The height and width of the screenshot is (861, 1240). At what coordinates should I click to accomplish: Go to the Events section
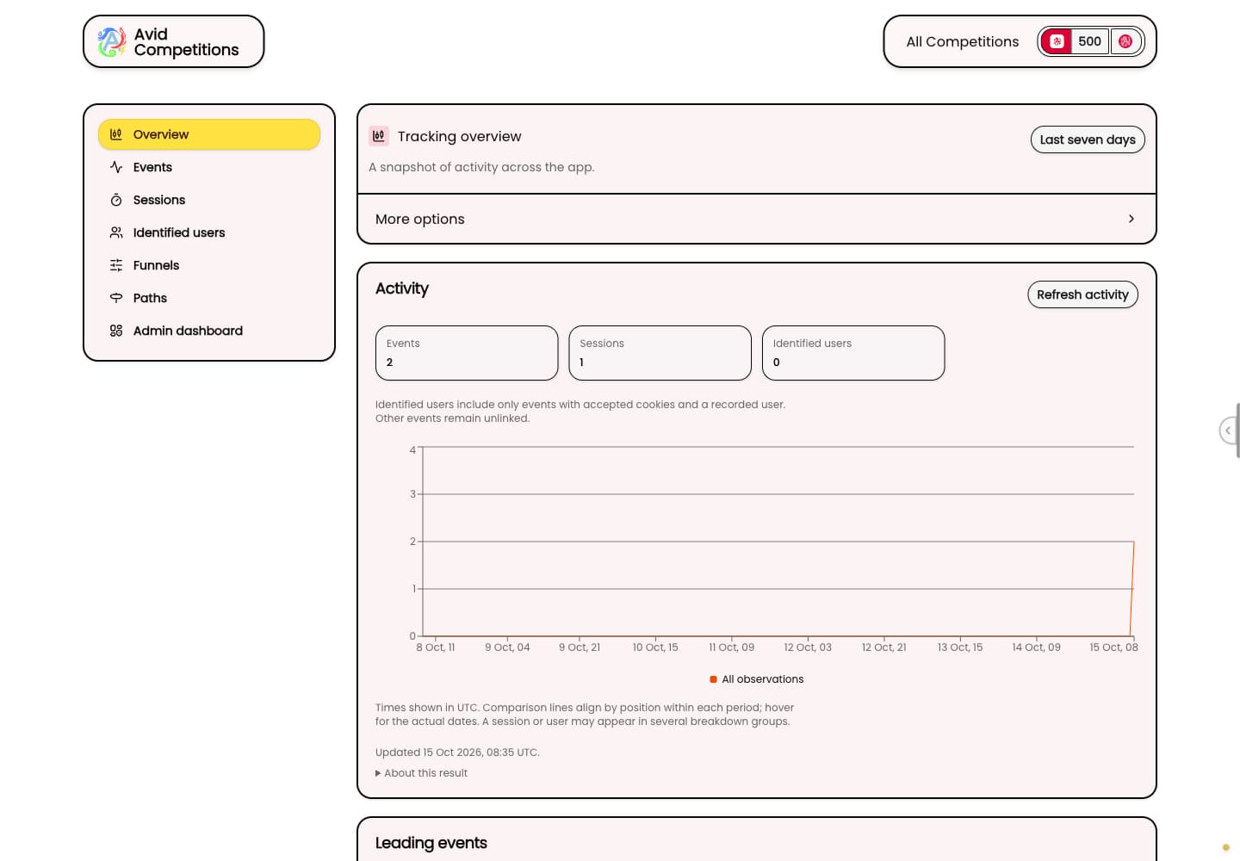coord(209,167)
